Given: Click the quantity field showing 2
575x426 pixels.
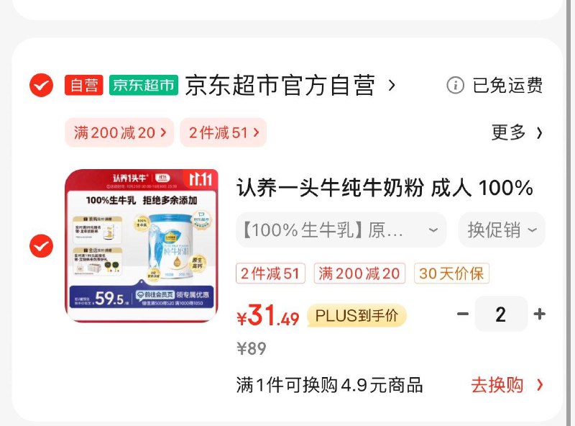Looking at the screenshot, I should coord(501,314).
